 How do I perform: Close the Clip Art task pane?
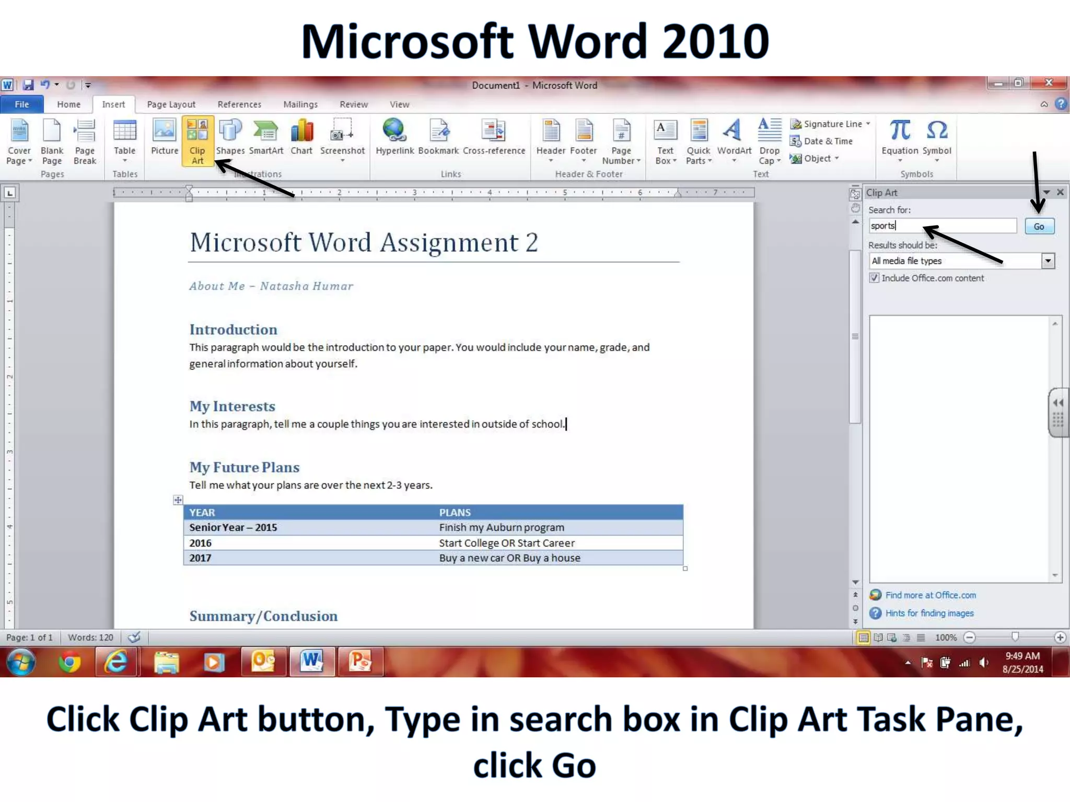[1061, 192]
